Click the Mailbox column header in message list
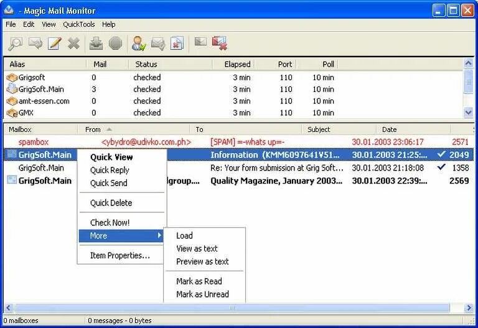 41,129
